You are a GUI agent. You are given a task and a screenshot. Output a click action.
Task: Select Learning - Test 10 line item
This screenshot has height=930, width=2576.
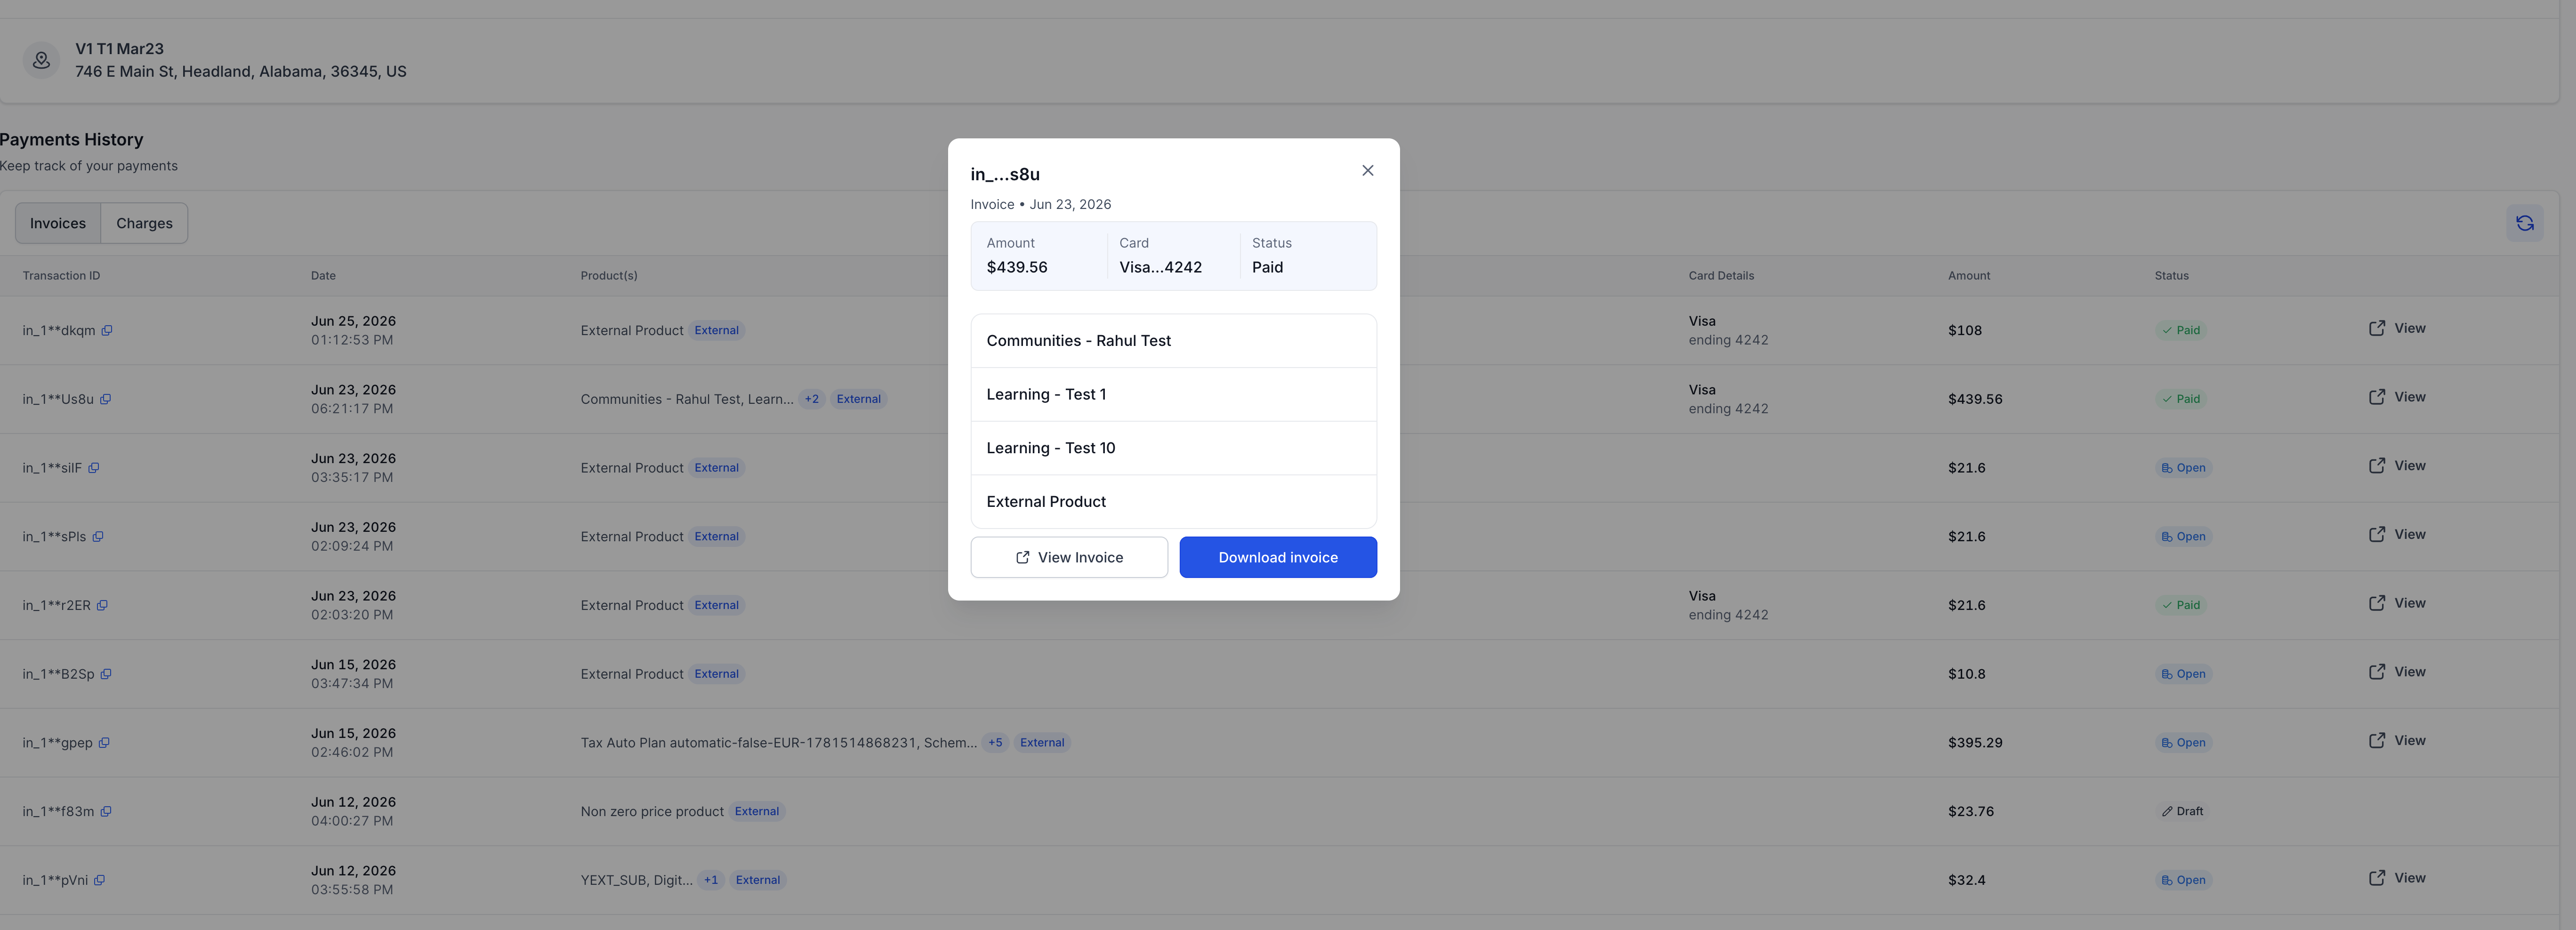coord(1173,448)
